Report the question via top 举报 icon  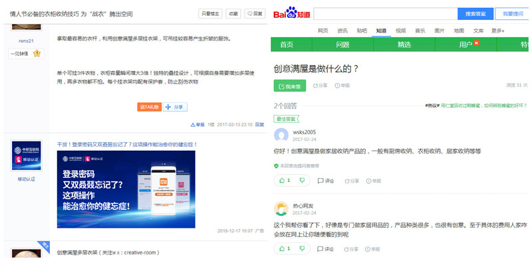coord(342,86)
